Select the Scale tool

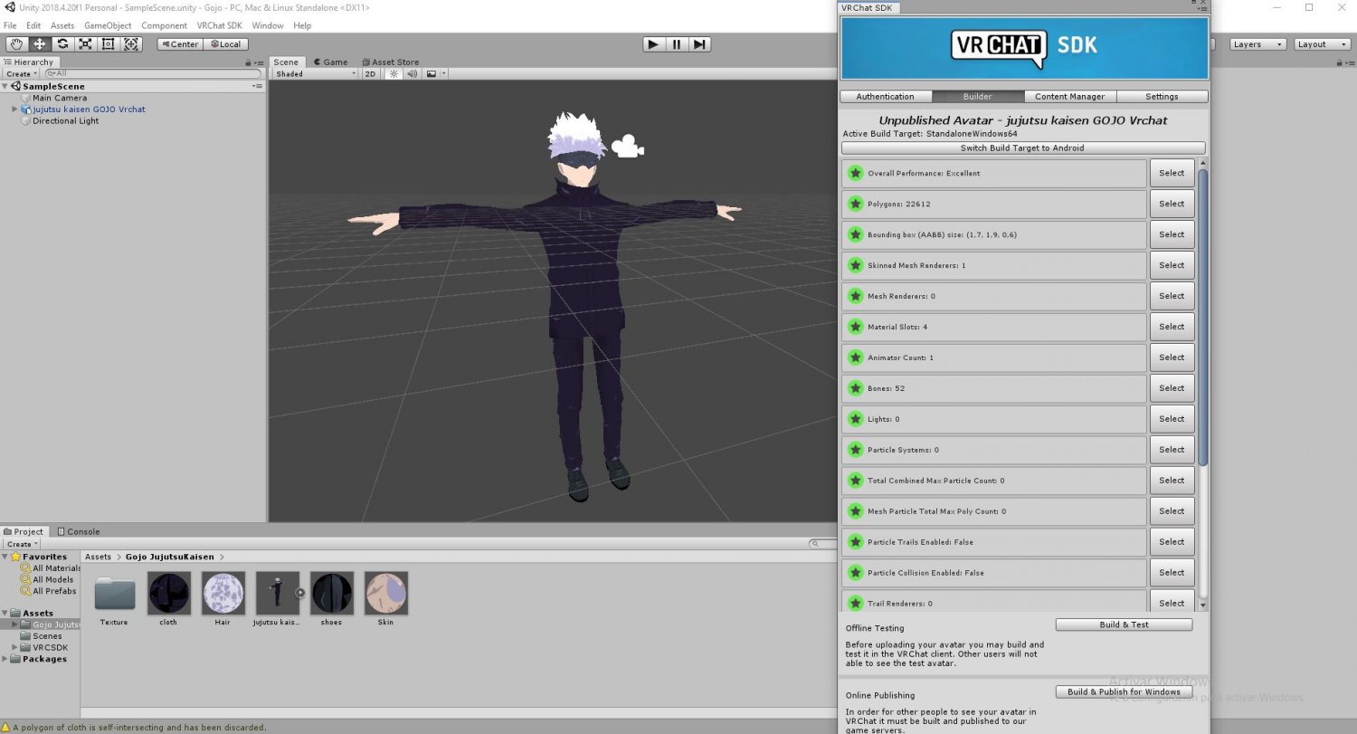tap(84, 43)
